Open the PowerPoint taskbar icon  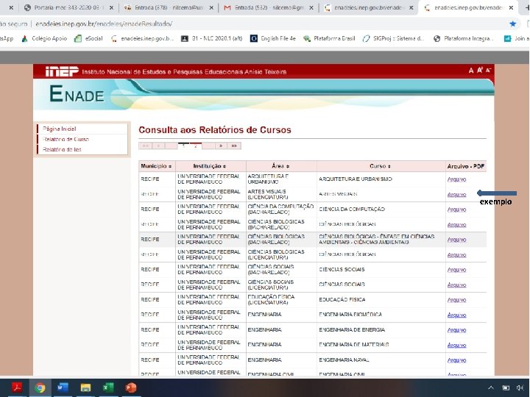131,387
